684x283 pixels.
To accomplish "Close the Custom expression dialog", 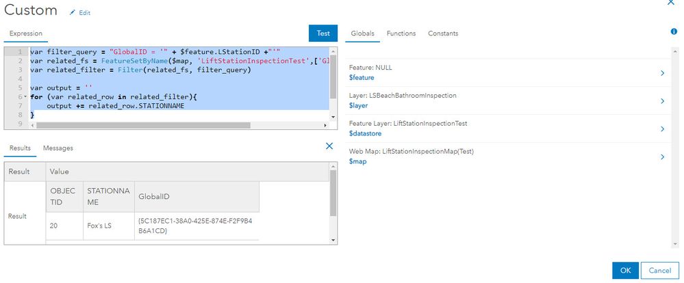I will tap(670, 3).
